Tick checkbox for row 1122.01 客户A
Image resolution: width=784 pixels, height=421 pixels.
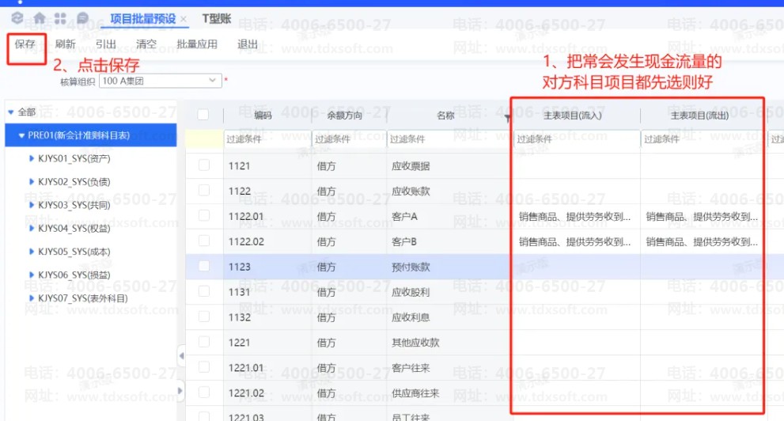[204, 215]
